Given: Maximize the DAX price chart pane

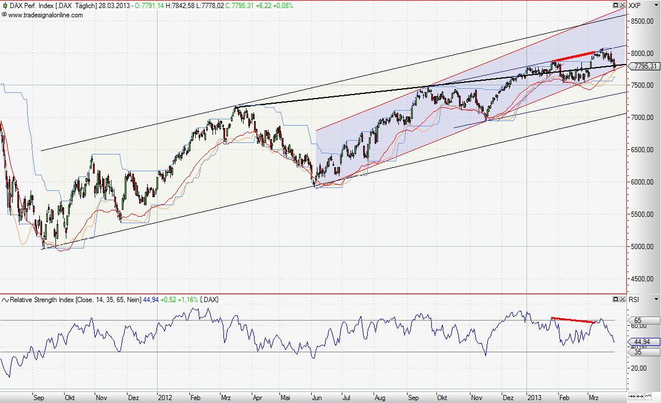Looking at the screenshot, I should pos(615,6).
